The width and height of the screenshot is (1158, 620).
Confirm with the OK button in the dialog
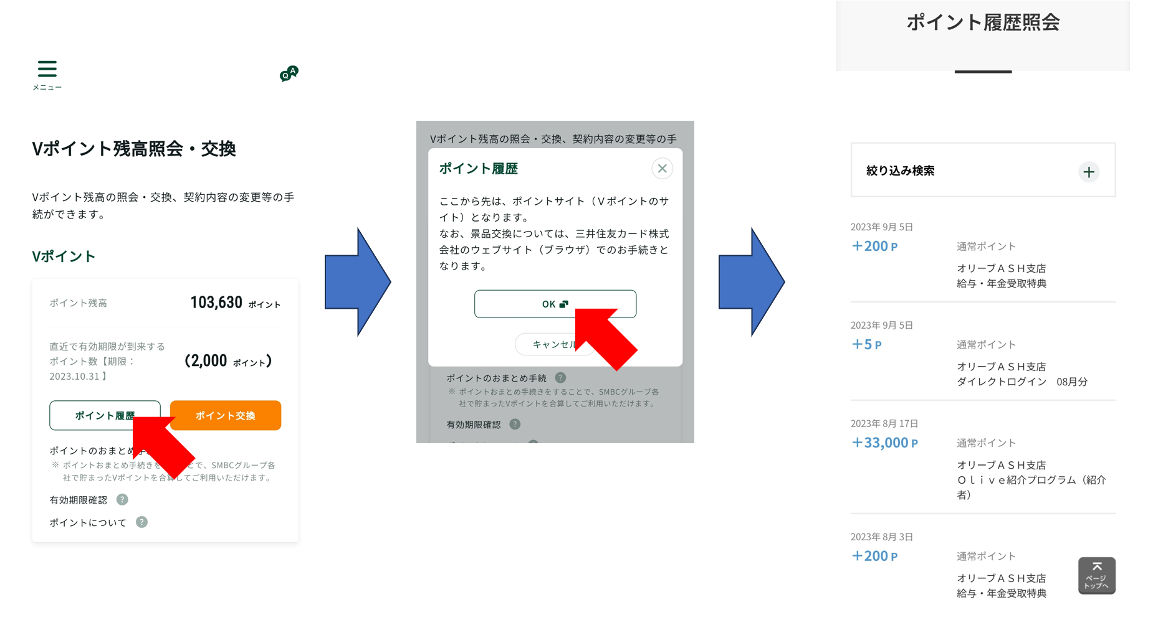point(555,304)
